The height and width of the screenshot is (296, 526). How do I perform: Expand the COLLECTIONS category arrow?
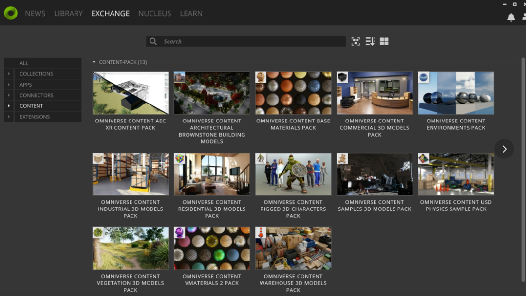pyautogui.click(x=9, y=74)
